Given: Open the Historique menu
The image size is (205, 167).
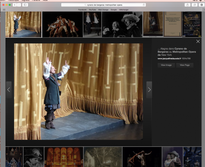Looking at the screenshot, I should click(13, 1).
